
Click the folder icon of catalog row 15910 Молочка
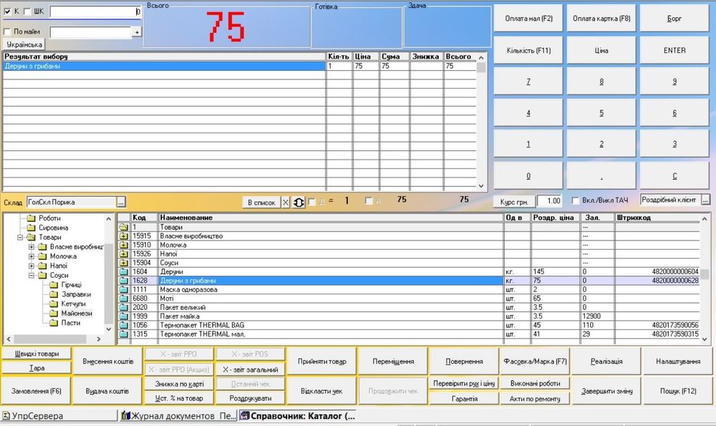[124, 245]
